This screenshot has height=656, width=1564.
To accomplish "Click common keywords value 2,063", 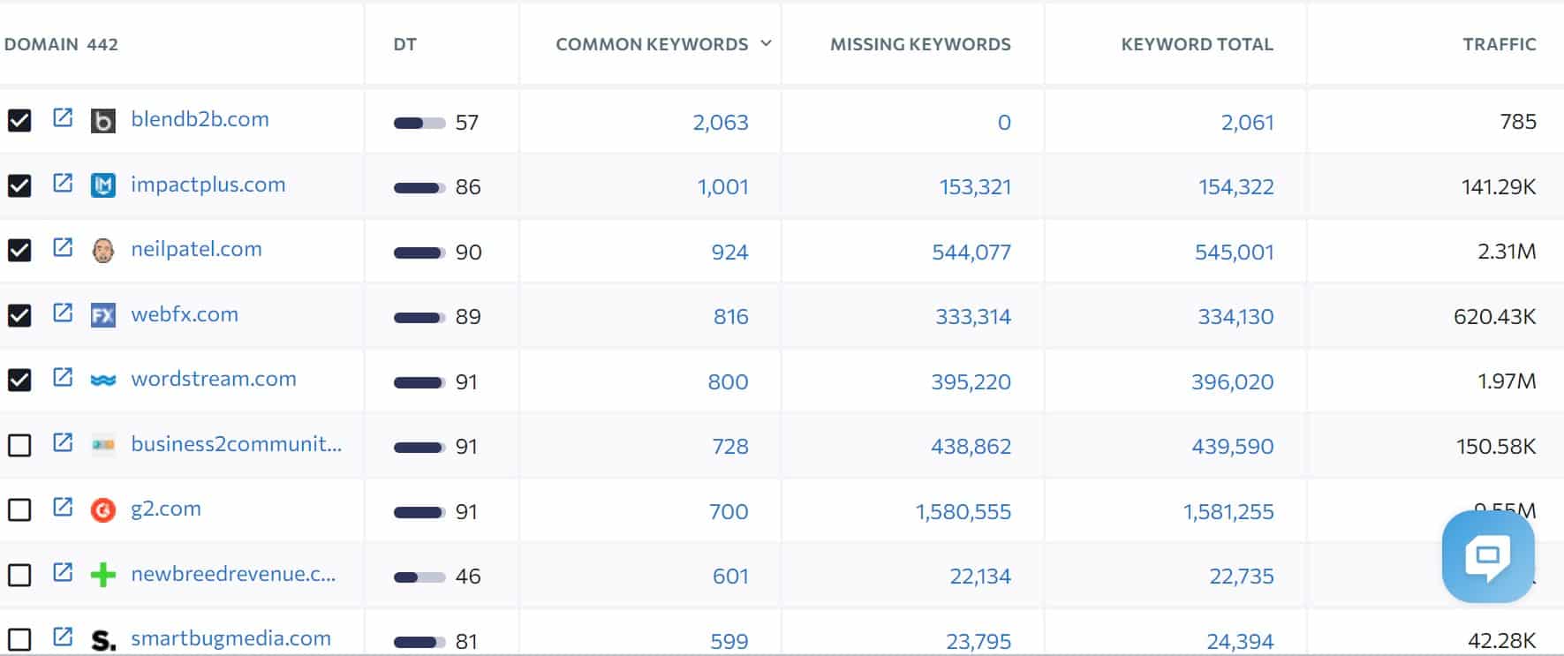I will pyautogui.click(x=721, y=123).
